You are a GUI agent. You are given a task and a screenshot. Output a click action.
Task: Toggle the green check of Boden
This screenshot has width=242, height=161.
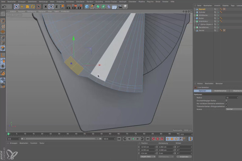point(218,18)
